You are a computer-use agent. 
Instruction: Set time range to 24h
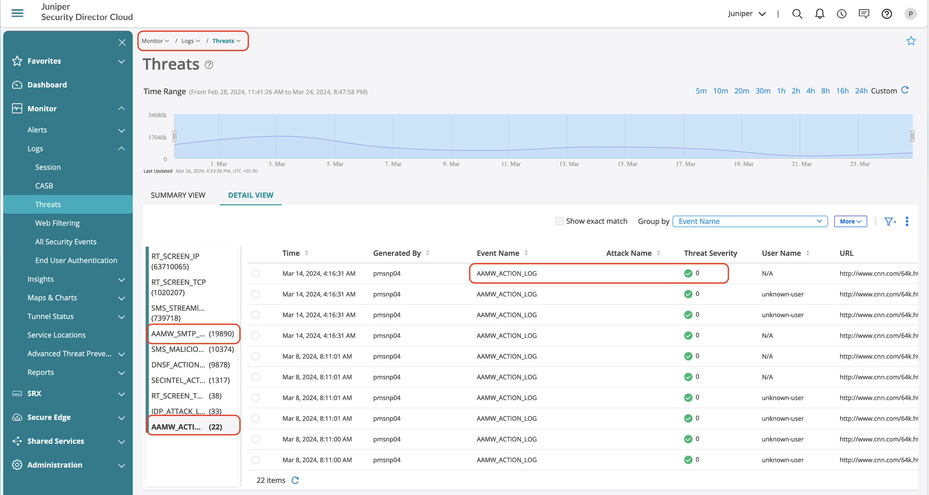click(x=861, y=91)
